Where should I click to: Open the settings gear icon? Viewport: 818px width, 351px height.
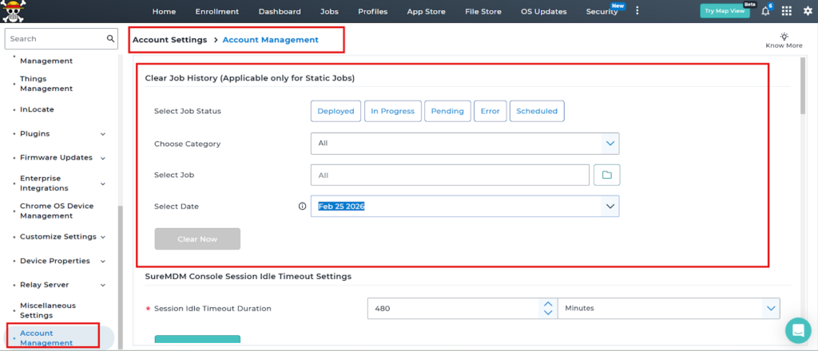click(x=807, y=11)
